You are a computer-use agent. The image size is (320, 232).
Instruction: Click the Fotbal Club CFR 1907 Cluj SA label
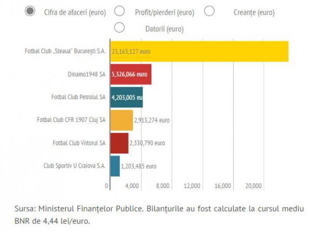click(x=71, y=120)
